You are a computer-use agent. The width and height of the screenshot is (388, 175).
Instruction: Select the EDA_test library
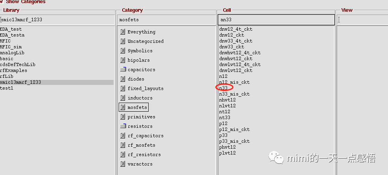(x=11, y=29)
